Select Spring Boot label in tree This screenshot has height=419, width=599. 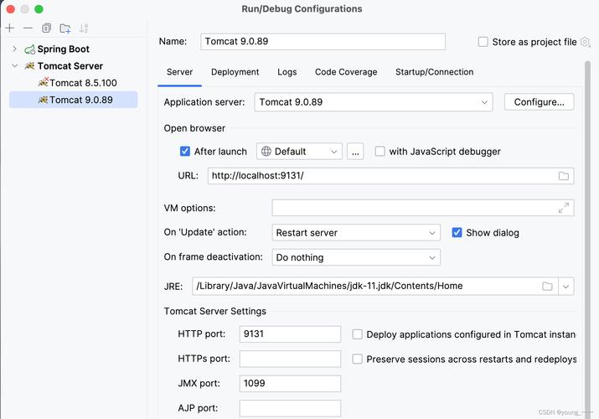(x=64, y=49)
